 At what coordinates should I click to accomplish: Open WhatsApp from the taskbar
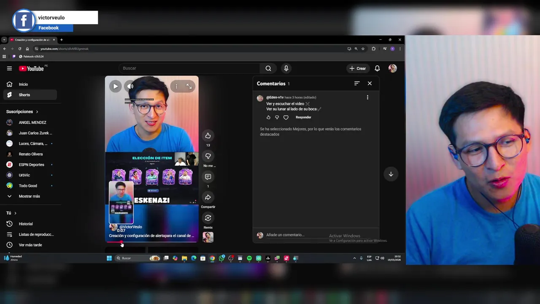tap(221, 258)
